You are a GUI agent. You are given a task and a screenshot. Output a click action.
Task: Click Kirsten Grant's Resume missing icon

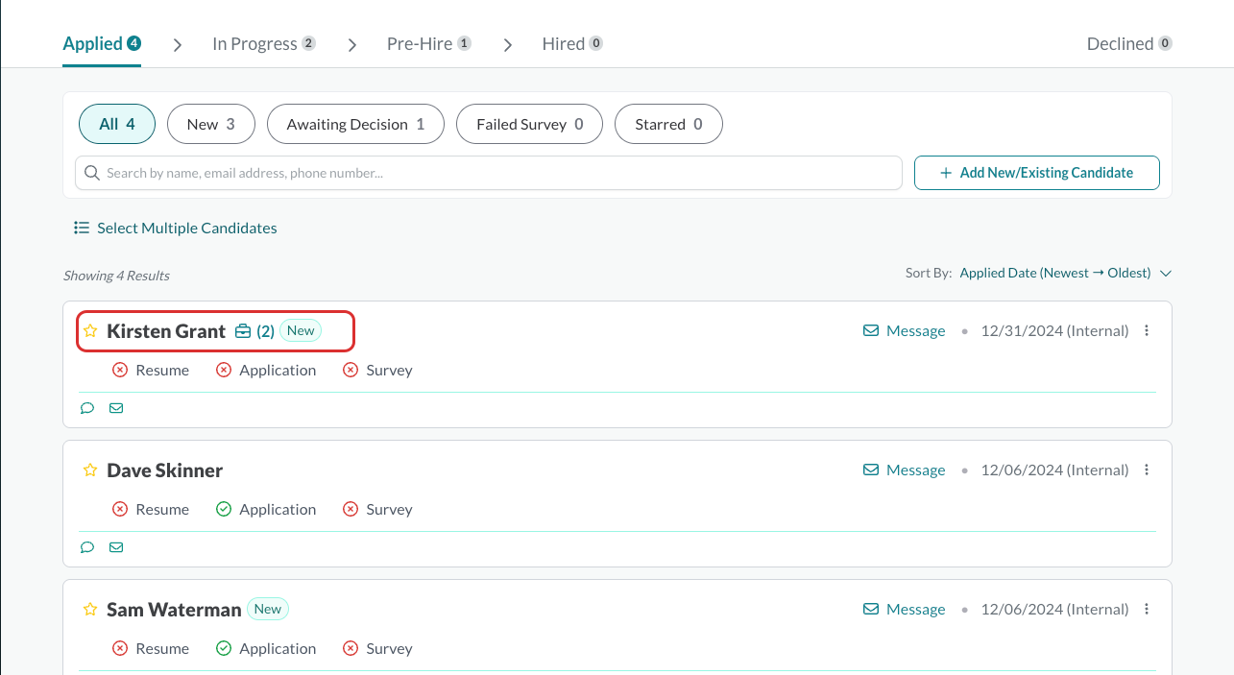[x=120, y=371]
